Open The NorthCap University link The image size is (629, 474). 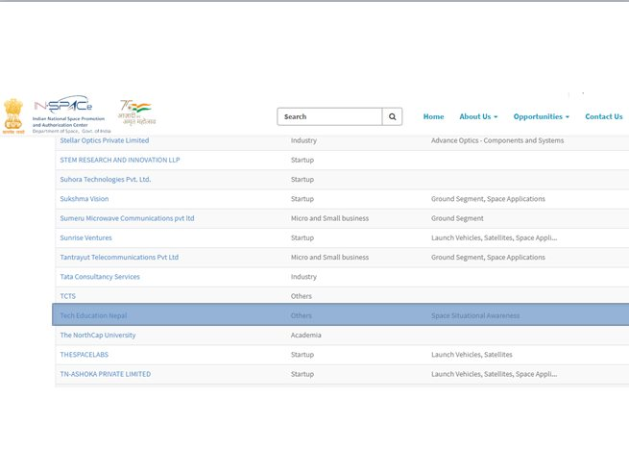click(x=98, y=335)
